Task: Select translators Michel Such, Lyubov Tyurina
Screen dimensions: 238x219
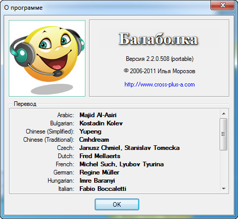Action: point(122,164)
